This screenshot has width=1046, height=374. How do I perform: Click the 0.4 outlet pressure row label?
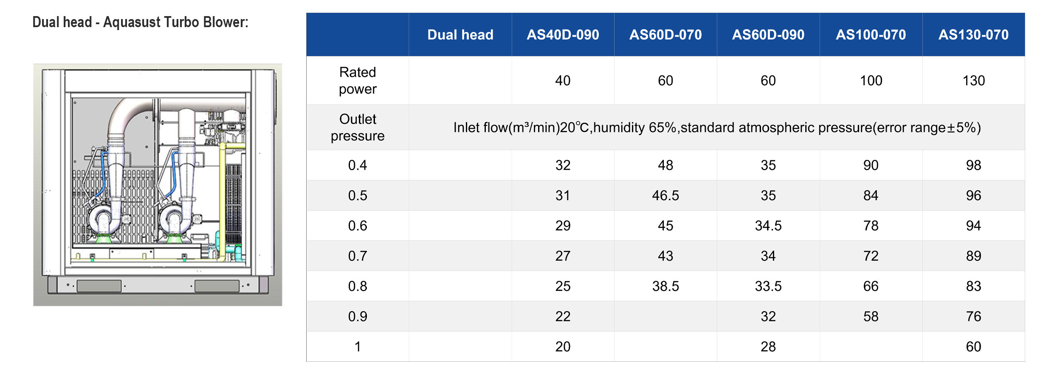tap(358, 165)
